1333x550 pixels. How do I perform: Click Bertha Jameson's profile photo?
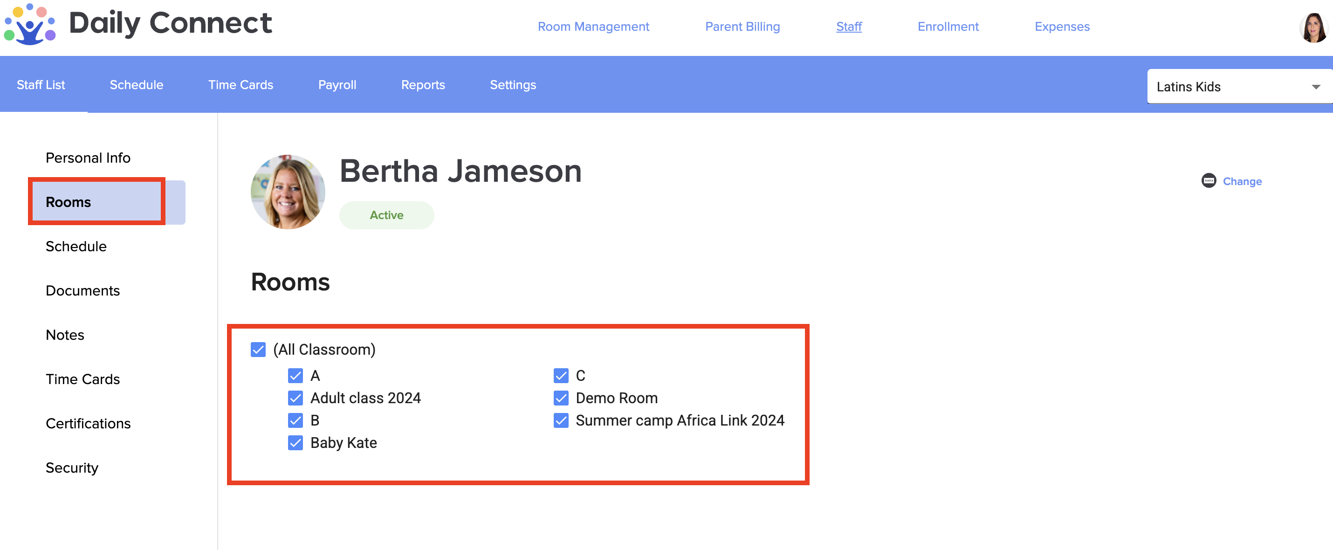(288, 192)
